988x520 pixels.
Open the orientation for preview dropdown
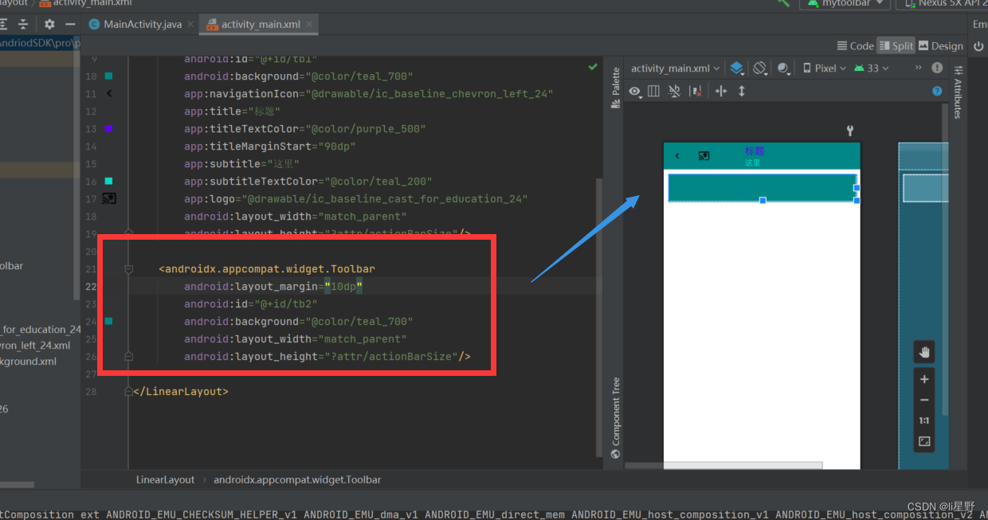coord(760,68)
